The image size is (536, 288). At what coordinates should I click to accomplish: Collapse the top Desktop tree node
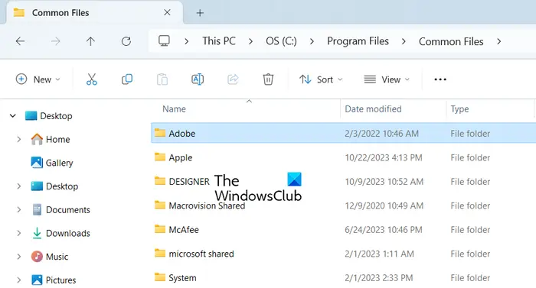pyautogui.click(x=13, y=116)
